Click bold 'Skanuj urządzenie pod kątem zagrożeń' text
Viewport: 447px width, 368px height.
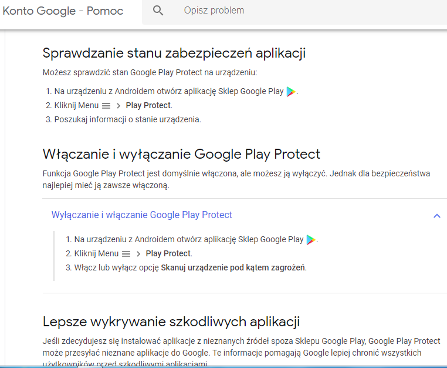(x=233, y=268)
